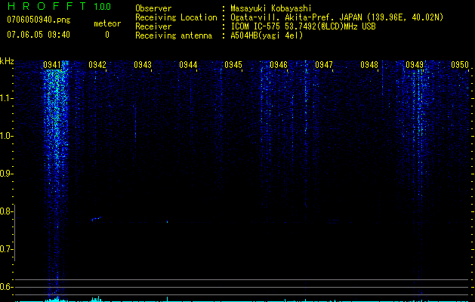Click the 1.0 kHz axis label
This screenshot has width=475, height=302.
pyautogui.click(x=5, y=136)
